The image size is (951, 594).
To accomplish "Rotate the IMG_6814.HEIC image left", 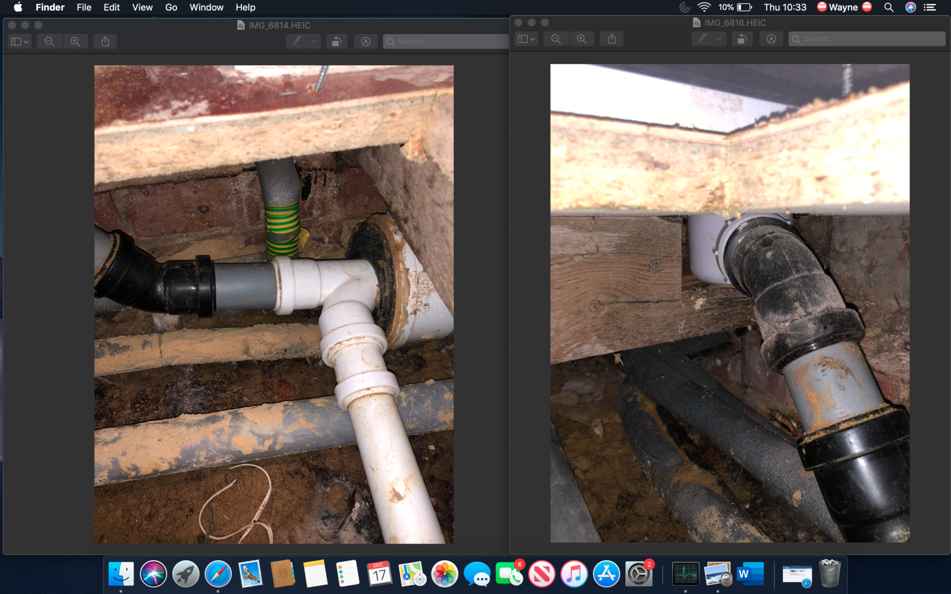I will [x=336, y=42].
